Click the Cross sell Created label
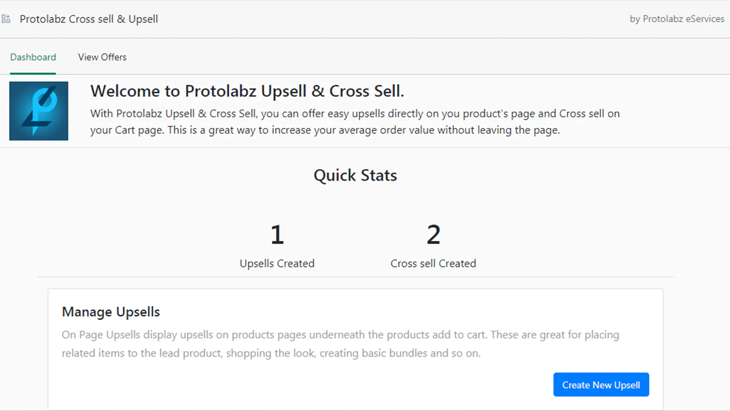Viewport: 730px width, 411px height. point(433,263)
